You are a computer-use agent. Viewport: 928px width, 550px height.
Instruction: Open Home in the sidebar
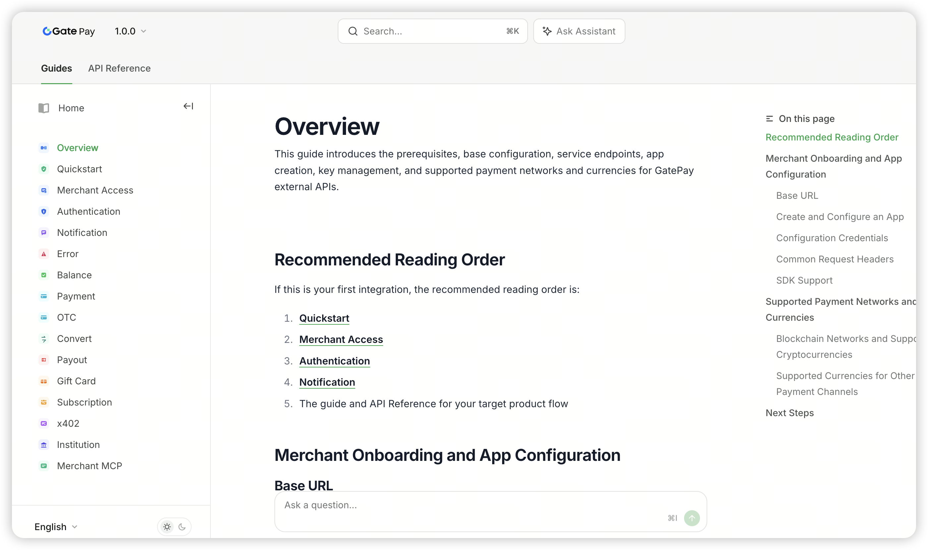71,108
